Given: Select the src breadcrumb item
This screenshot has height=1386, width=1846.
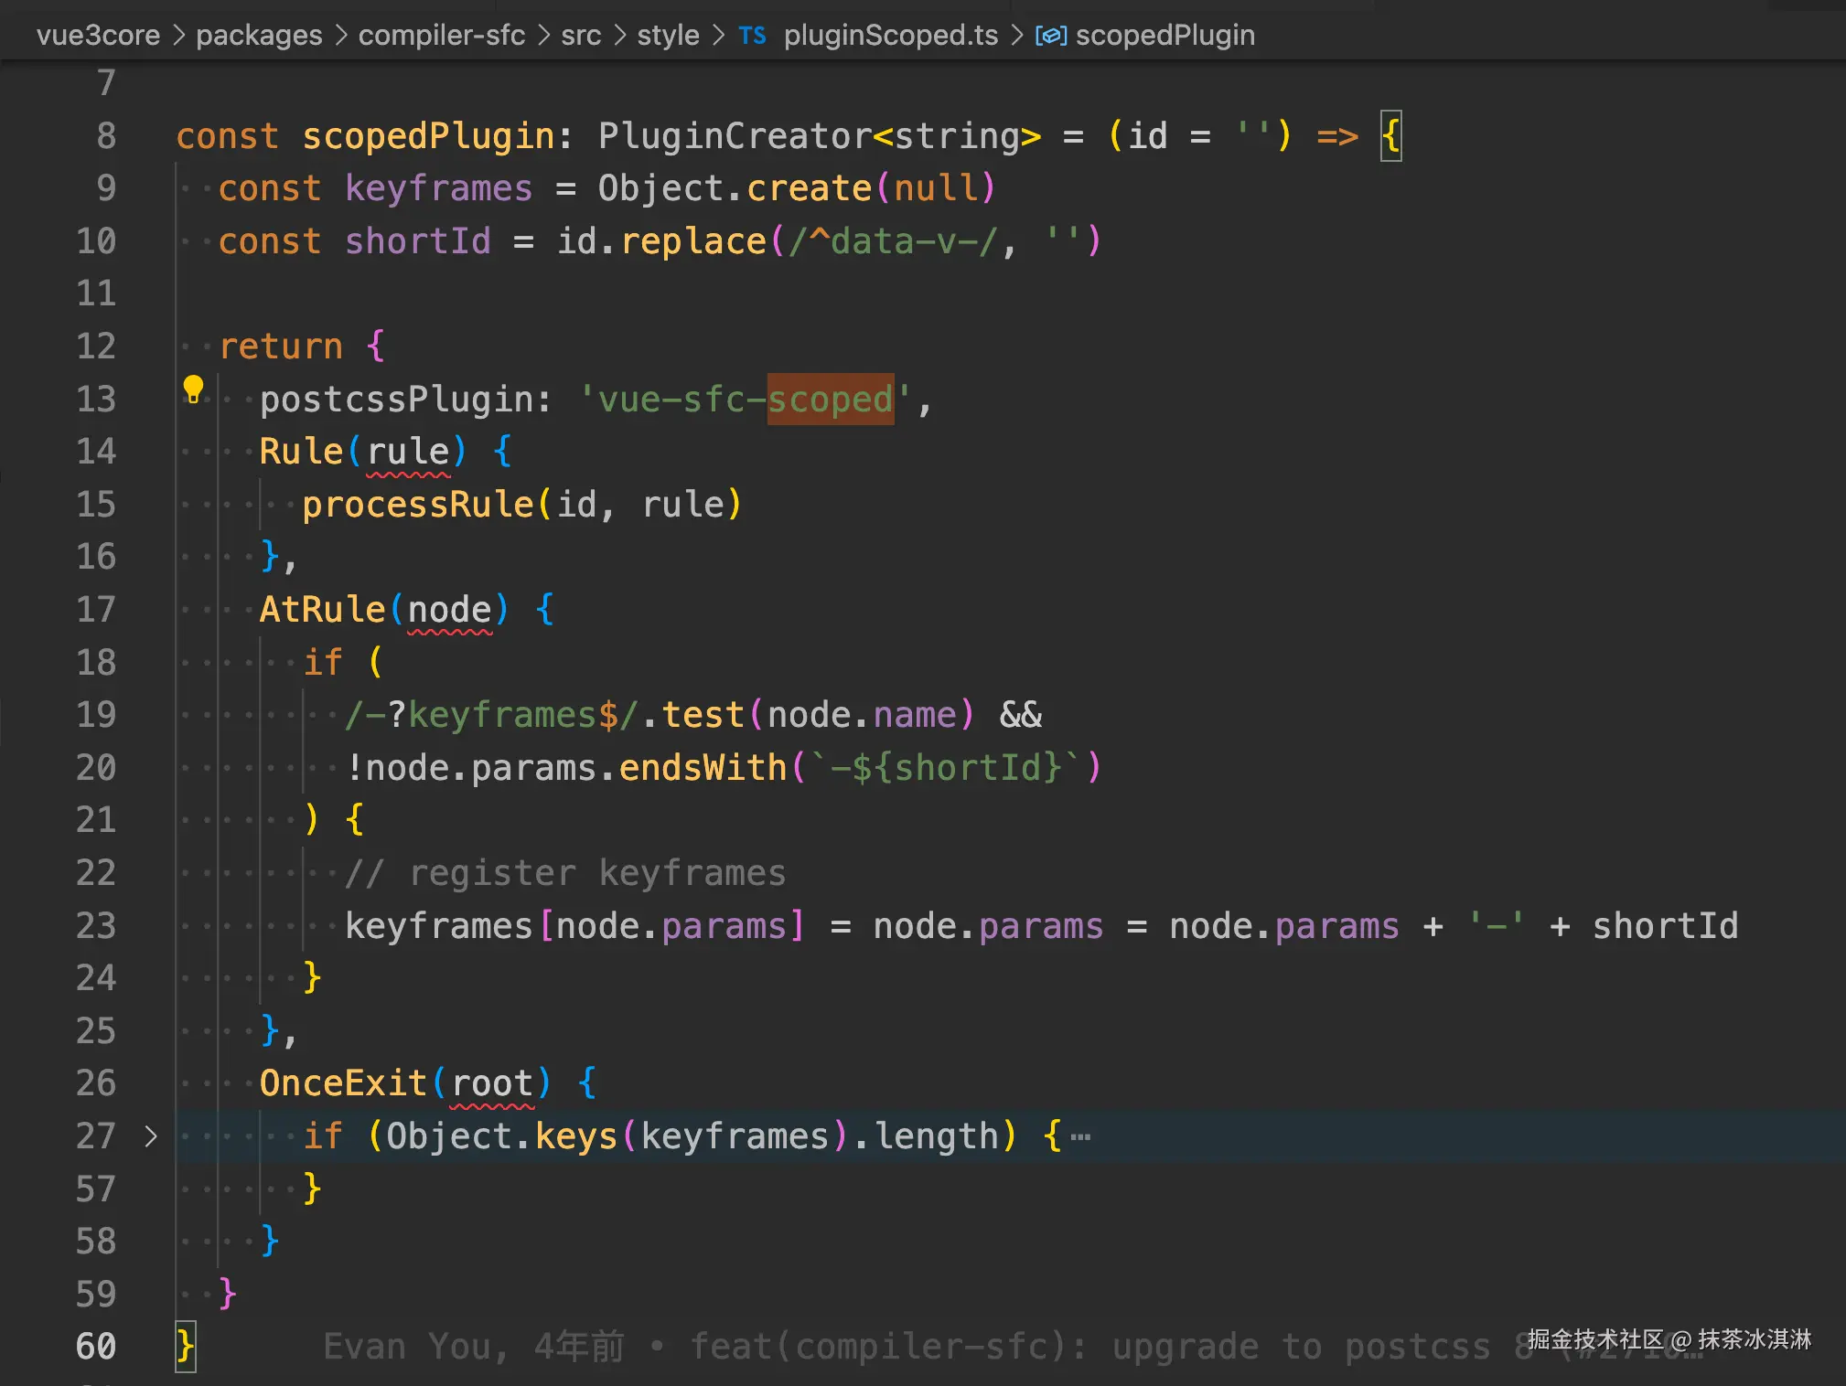Looking at the screenshot, I should pyautogui.click(x=581, y=36).
